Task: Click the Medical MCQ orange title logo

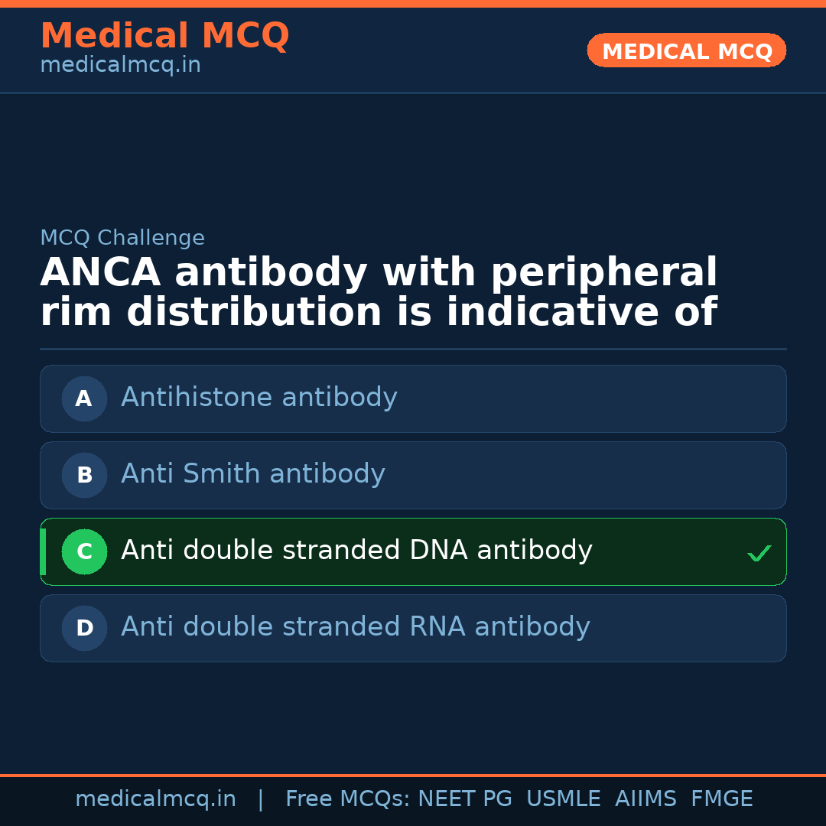Action: click(x=164, y=36)
